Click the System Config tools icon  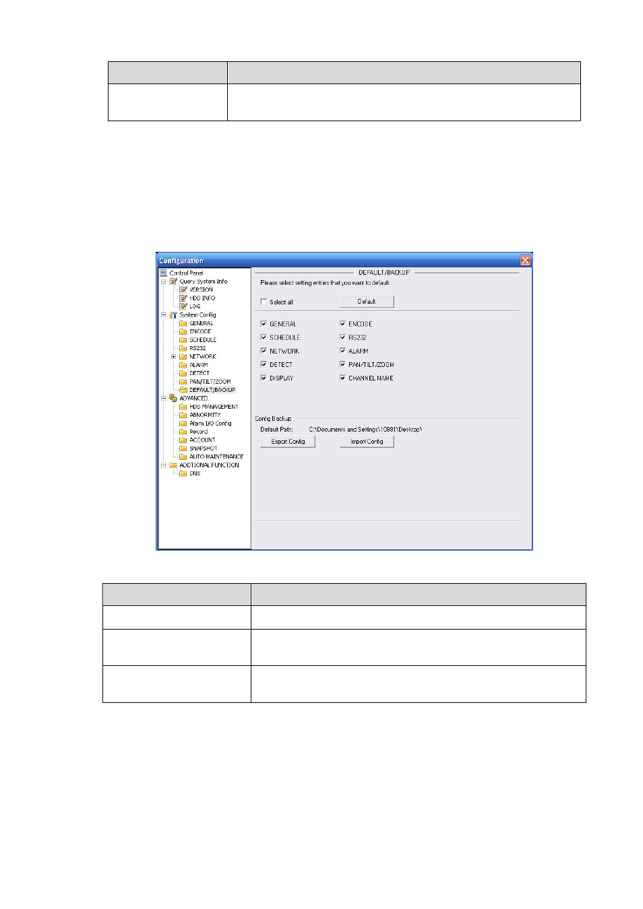click(x=173, y=314)
